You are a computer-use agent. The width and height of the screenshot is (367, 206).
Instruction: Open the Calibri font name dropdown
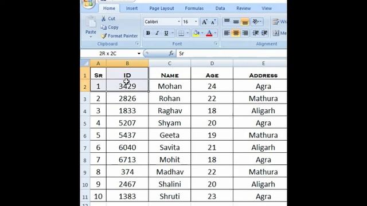point(179,22)
